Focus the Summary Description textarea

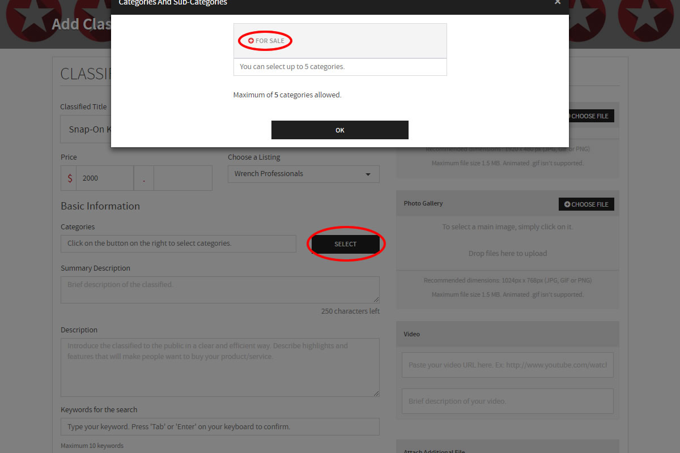(220, 290)
